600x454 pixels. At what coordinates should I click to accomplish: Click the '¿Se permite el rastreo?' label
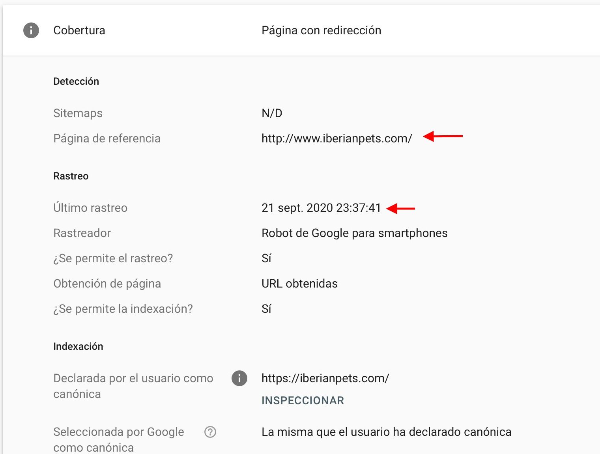113,258
